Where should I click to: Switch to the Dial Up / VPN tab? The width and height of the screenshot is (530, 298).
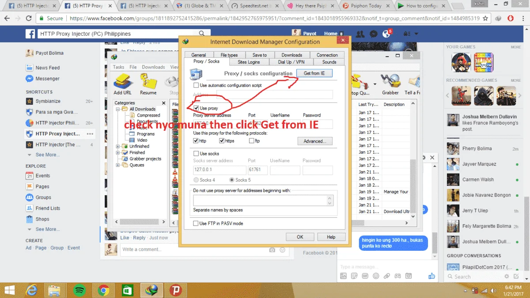coord(291,62)
